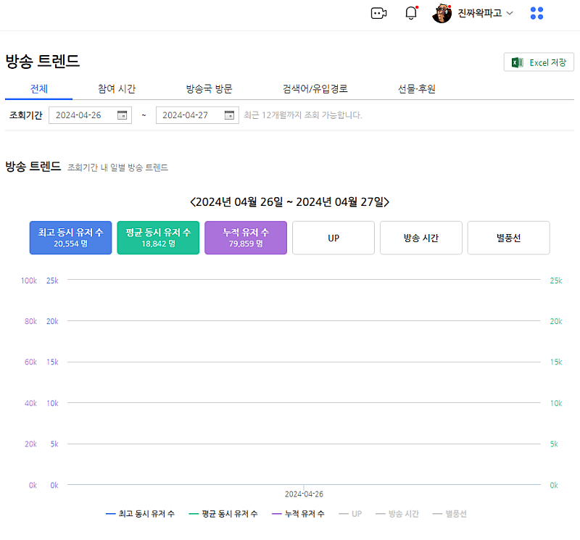580x540 pixels.
Task: Click the Excel 저장 button
Action: tap(539, 62)
